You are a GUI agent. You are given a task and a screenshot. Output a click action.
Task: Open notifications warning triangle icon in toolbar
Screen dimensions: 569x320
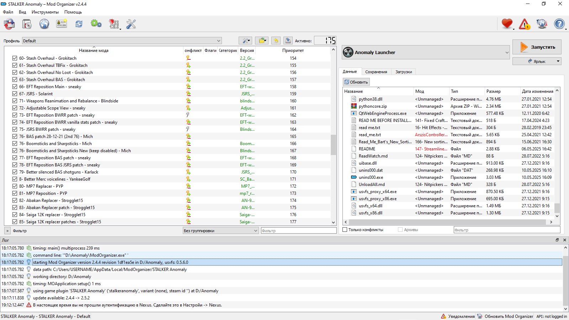click(525, 24)
